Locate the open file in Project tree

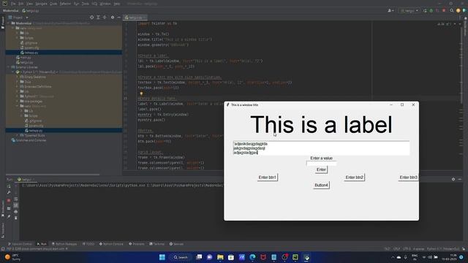tap(91, 18)
